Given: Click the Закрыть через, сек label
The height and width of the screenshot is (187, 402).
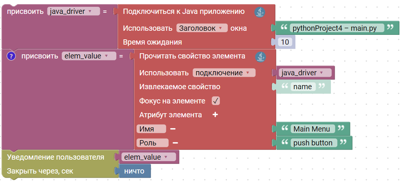Looking at the screenshot, I should tap(40, 171).
